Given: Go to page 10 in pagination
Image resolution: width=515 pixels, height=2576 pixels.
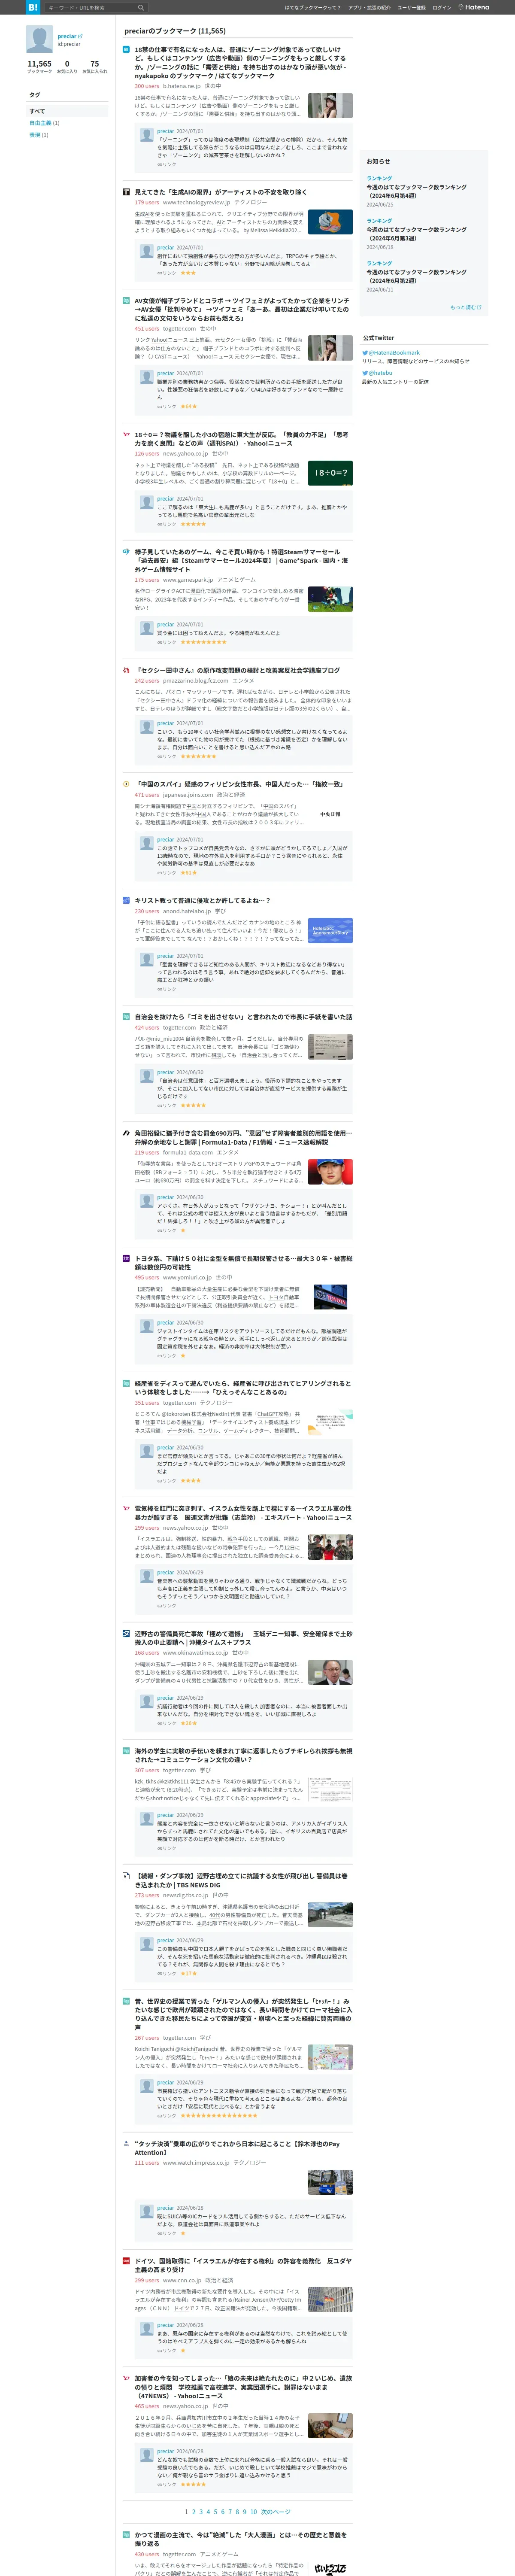Looking at the screenshot, I should pyautogui.click(x=254, y=2511).
